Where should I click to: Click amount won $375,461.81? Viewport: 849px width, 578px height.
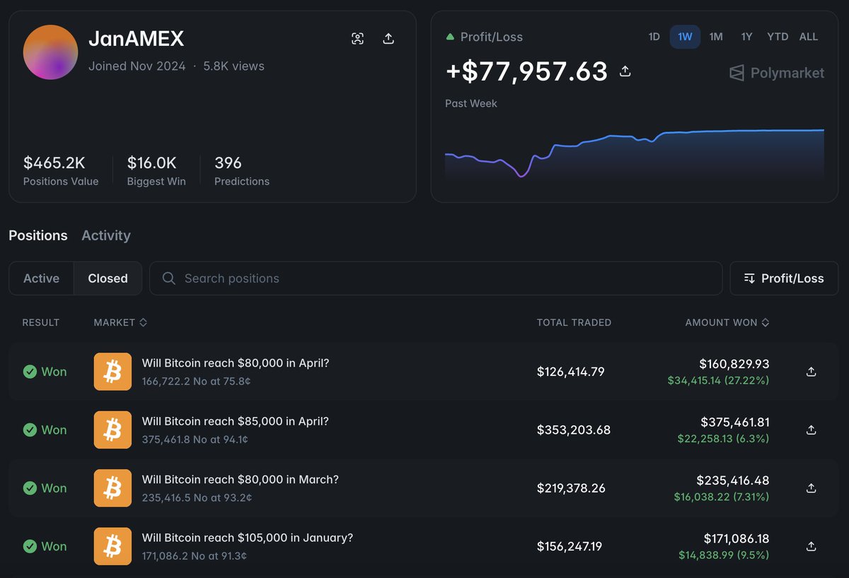tap(735, 422)
